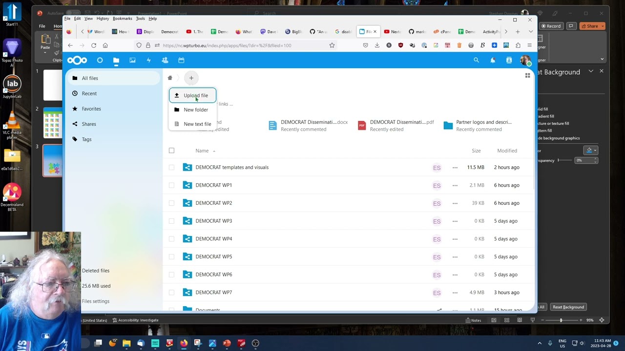The width and height of the screenshot is (625, 351).
Task: Click the Nextcloud logo
Action: point(77,60)
